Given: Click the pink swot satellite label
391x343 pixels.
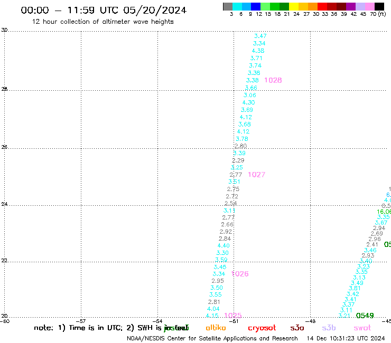Looking at the screenshot, I should [x=362, y=328].
